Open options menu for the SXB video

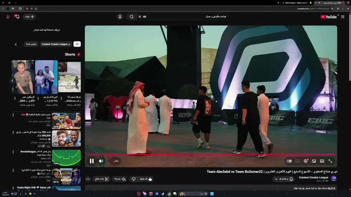13,115
